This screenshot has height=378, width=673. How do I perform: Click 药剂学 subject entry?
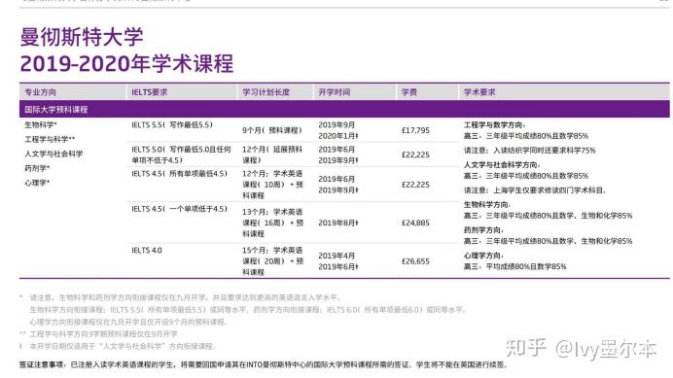[37, 168]
